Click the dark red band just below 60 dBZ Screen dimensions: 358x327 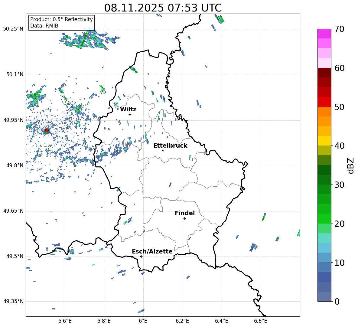click(324, 73)
